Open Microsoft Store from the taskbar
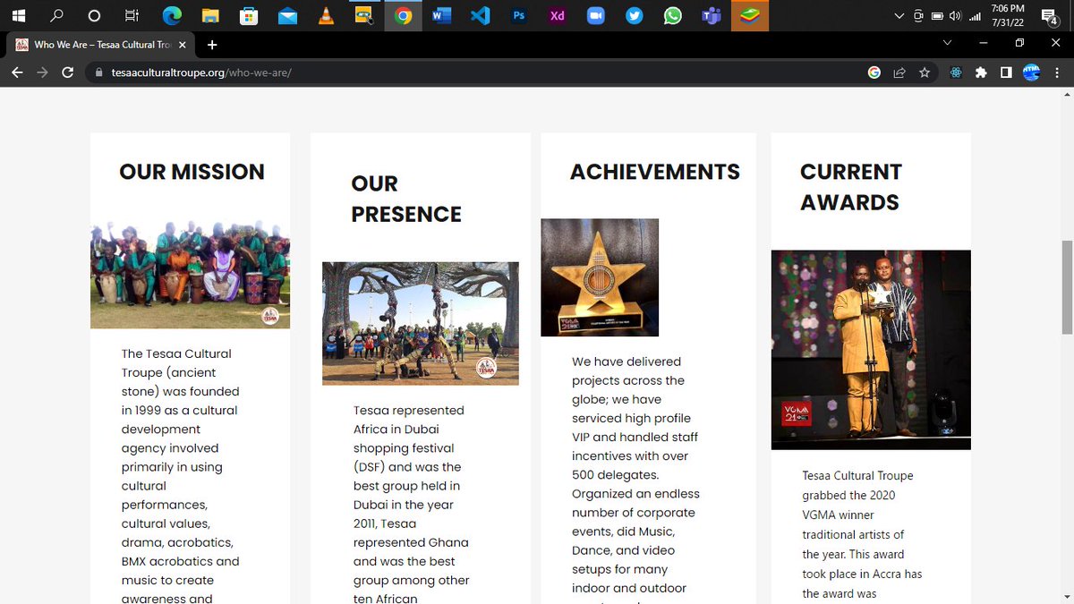1074x604 pixels. [249, 15]
